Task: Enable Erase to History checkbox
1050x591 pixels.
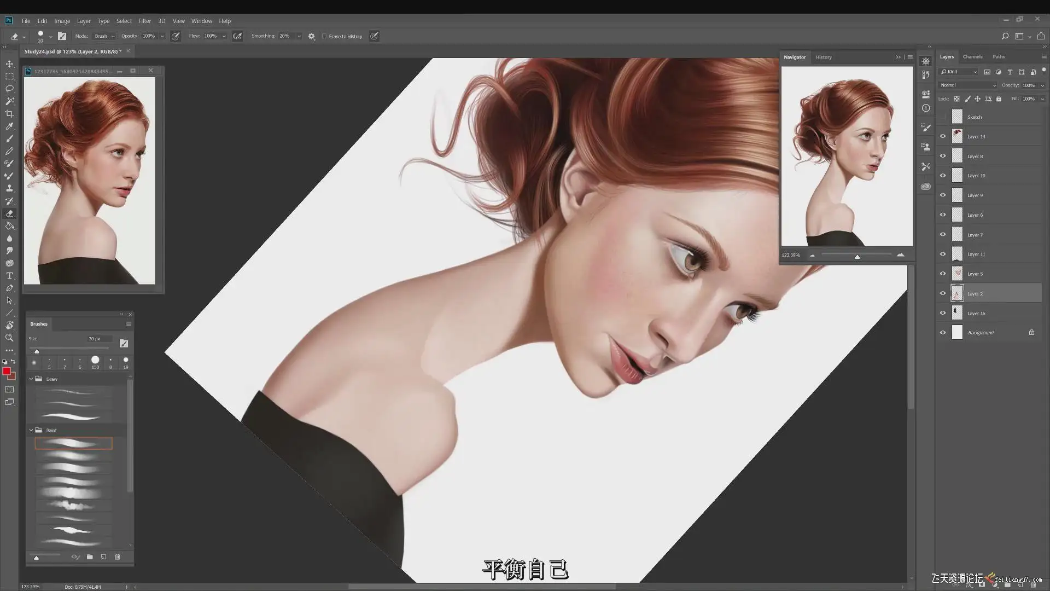Action: pos(324,36)
